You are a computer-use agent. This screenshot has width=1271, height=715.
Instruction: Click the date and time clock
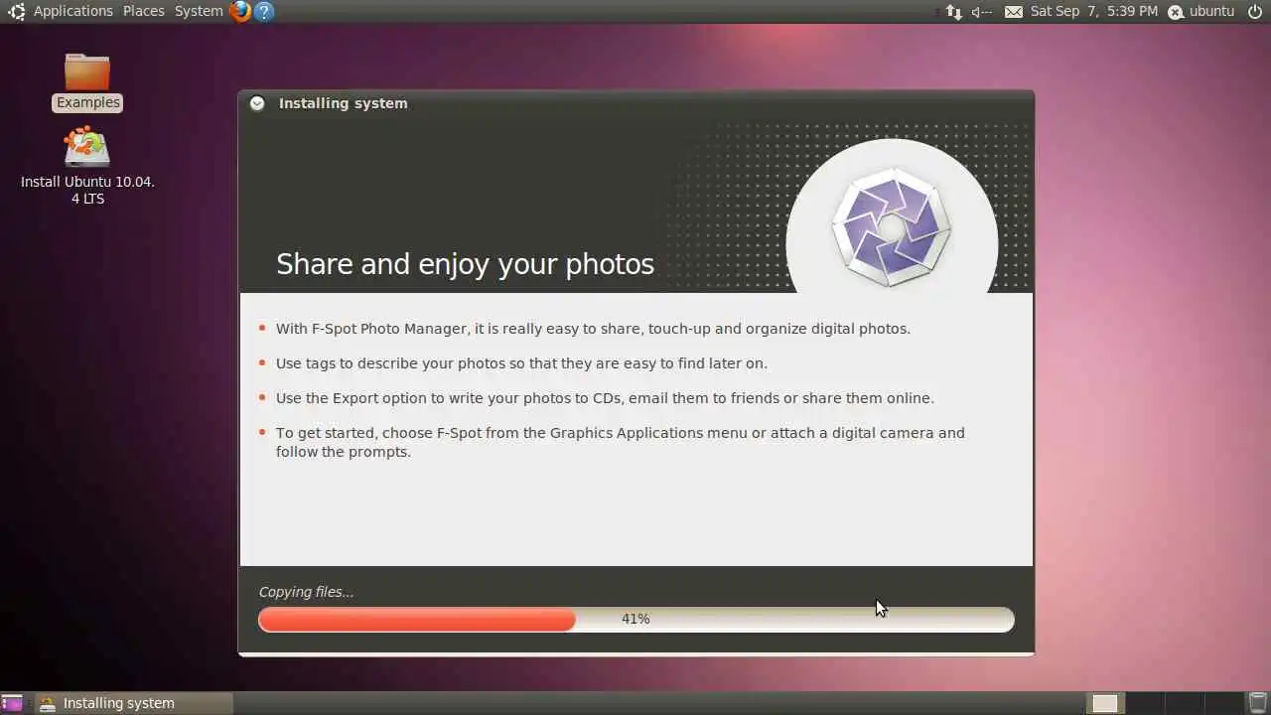[1094, 11]
